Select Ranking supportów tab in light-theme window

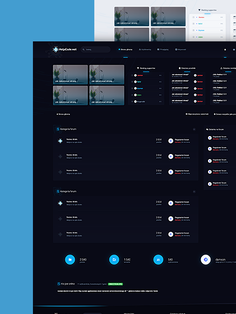coord(208,10)
